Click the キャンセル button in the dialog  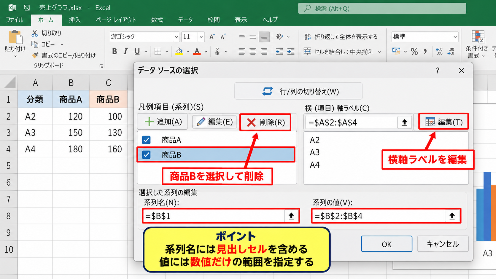pos(443,244)
